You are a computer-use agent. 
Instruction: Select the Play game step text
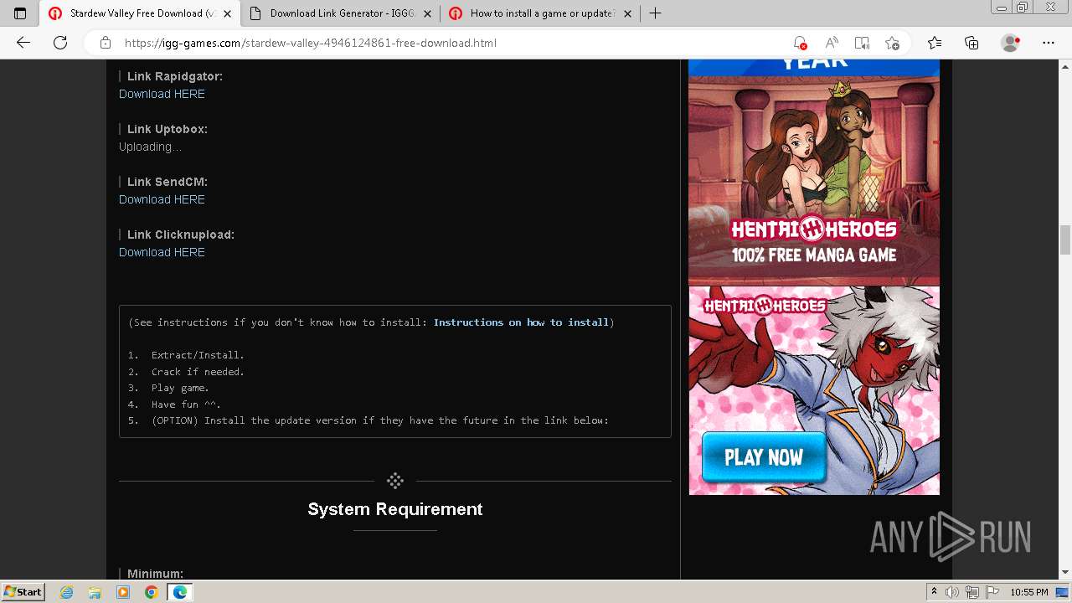[180, 388]
